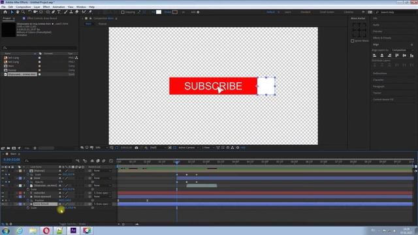Expand the Character panel
This screenshot has height=235, width=418.
pos(378,80)
